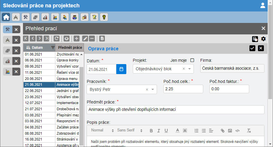Switch to the cards sidebar tab
The width and height of the screenshot is (273, 147).
point(7,51)
